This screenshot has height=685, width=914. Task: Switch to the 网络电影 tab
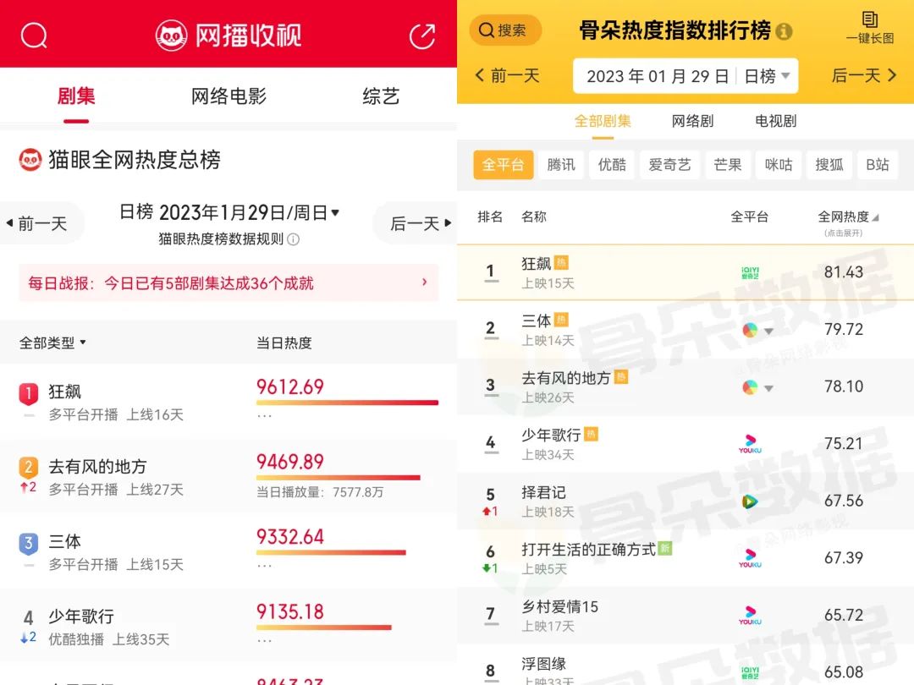click(228, 96)
